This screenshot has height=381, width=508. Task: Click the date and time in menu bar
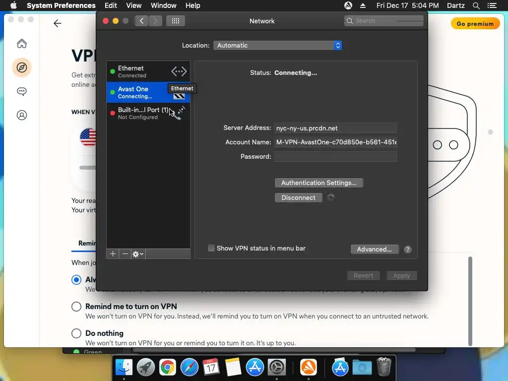[x=408, y=5]
